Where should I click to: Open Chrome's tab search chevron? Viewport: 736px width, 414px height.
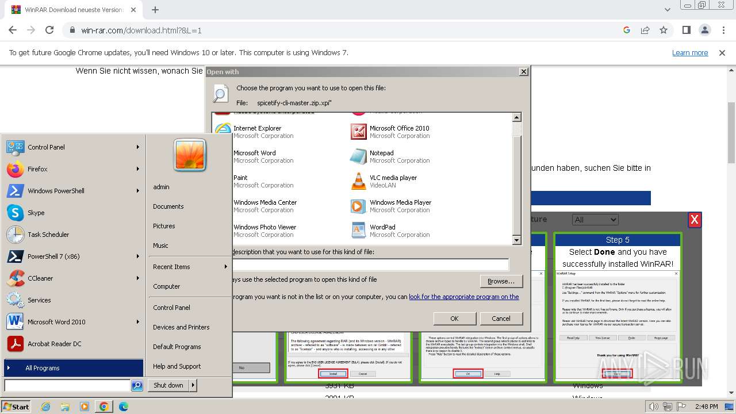[667, 10]
